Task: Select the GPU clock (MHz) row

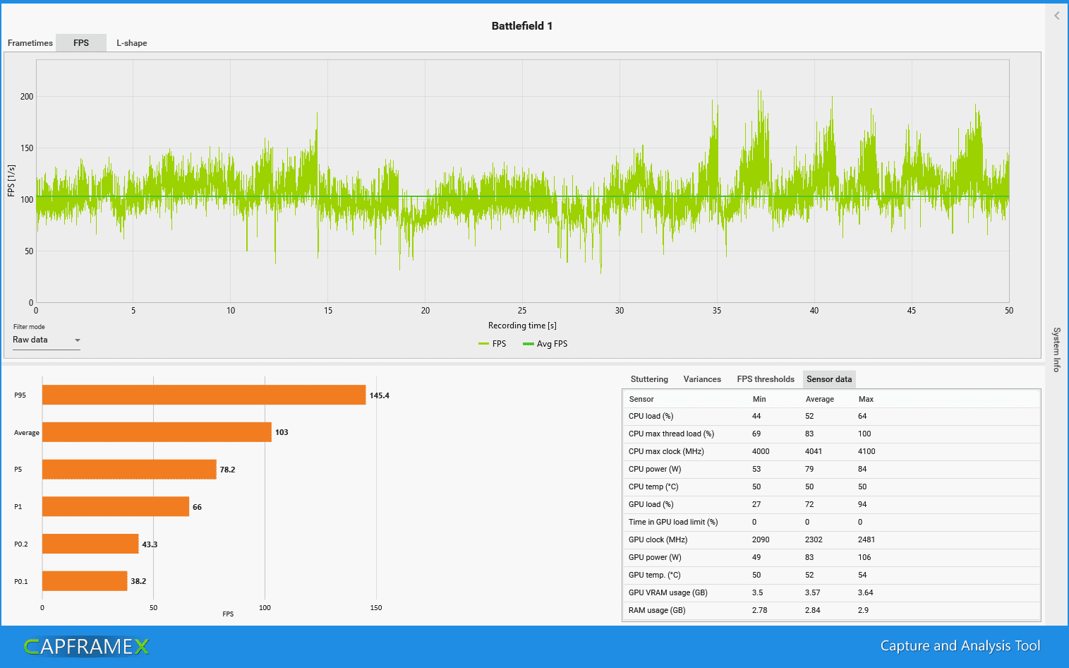Action: [831, 540]
